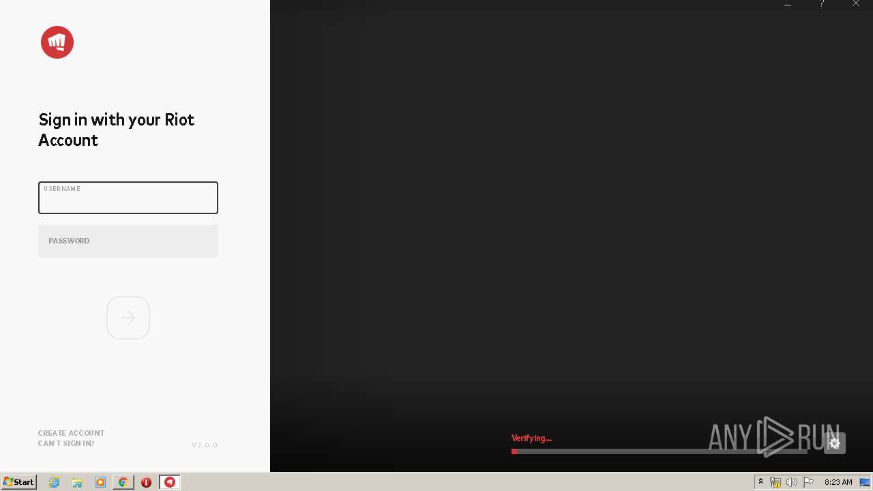
Task: Open the Create Account link
Action: tap(72, 433)
